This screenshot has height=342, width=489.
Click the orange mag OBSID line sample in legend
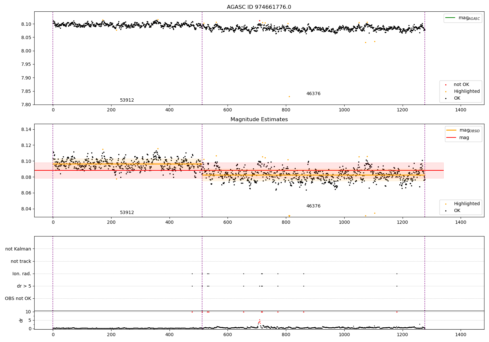[452, 130]
